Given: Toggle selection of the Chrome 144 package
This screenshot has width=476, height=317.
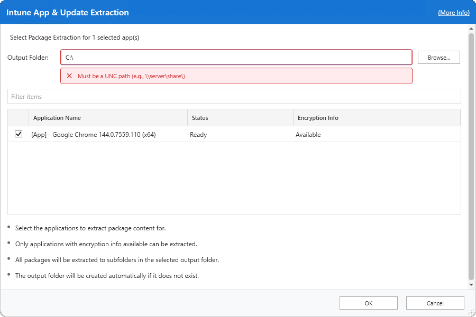Looking at the screenshot, I should coord(19,135).
